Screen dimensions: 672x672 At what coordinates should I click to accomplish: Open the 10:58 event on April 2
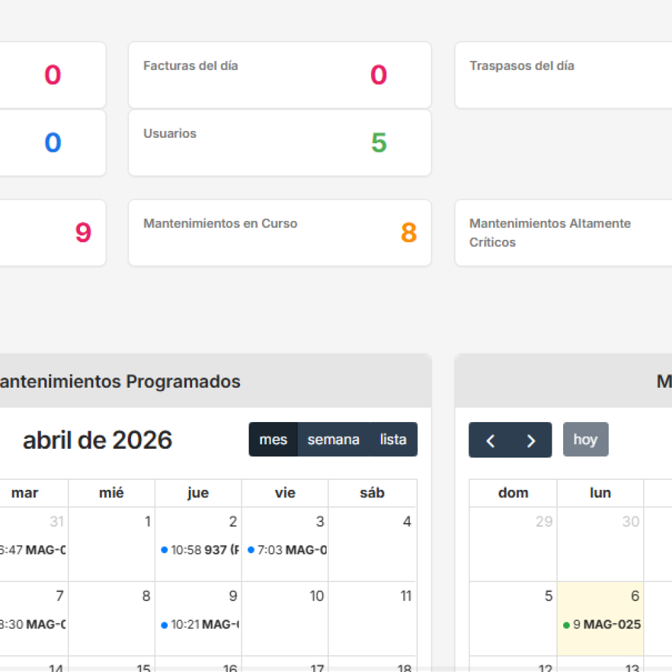click(x=200, y=550)
